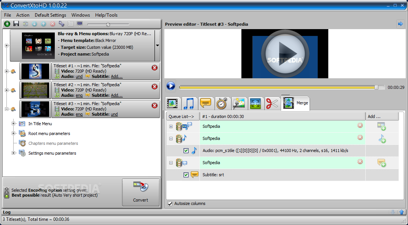Click the Titleset #3 subtitle 'und' link
This screenshot has height=225, width=408.
pos(114,114)
